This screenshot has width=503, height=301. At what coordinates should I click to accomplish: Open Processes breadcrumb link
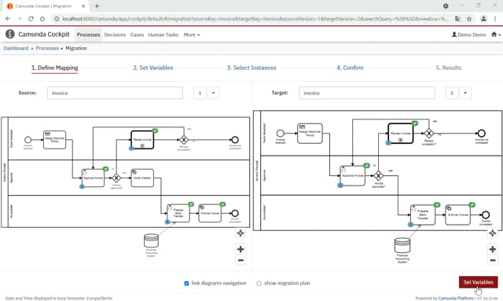coord(47,48)
